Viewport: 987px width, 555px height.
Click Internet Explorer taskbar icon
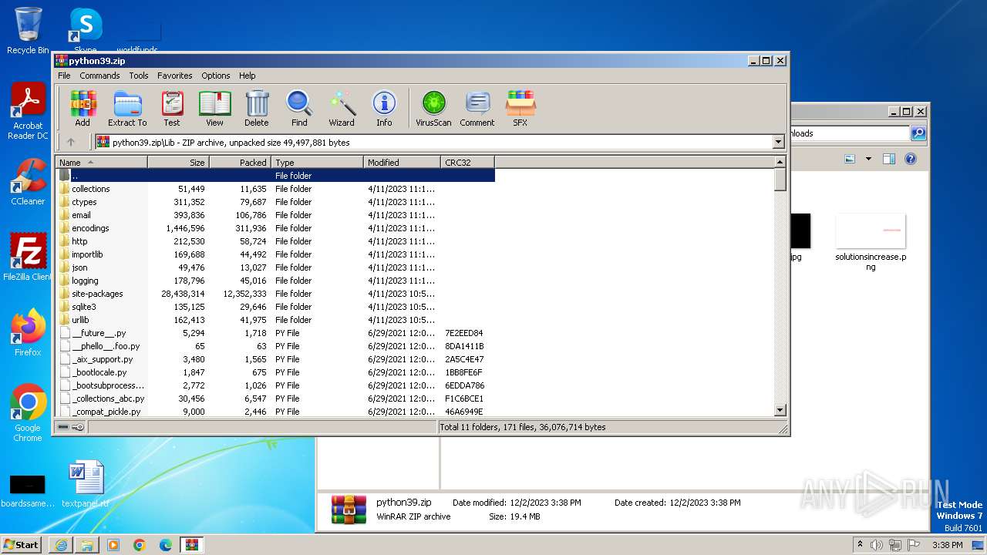pos(62,545)
